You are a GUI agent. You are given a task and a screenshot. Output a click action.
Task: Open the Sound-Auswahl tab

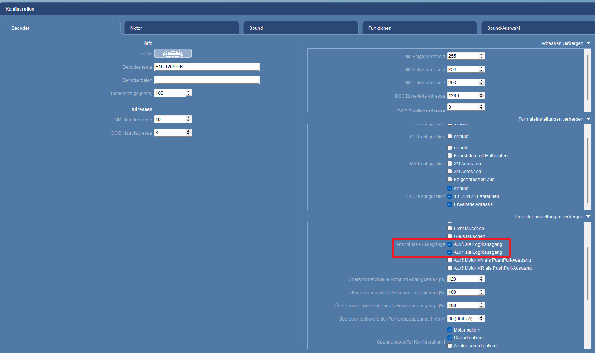coord(537,28)
